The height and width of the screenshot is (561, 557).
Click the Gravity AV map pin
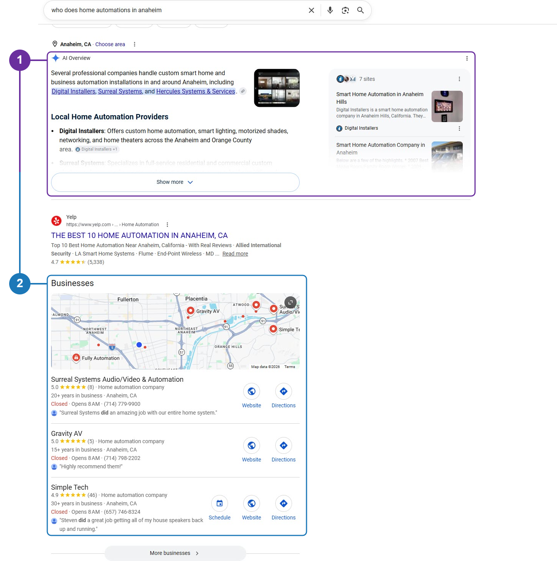tap(191, 311)
